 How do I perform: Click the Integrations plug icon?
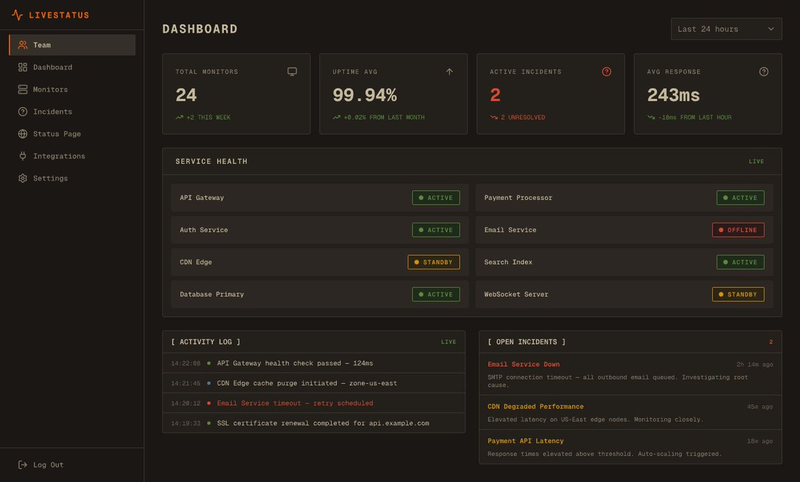coord(23,156)
